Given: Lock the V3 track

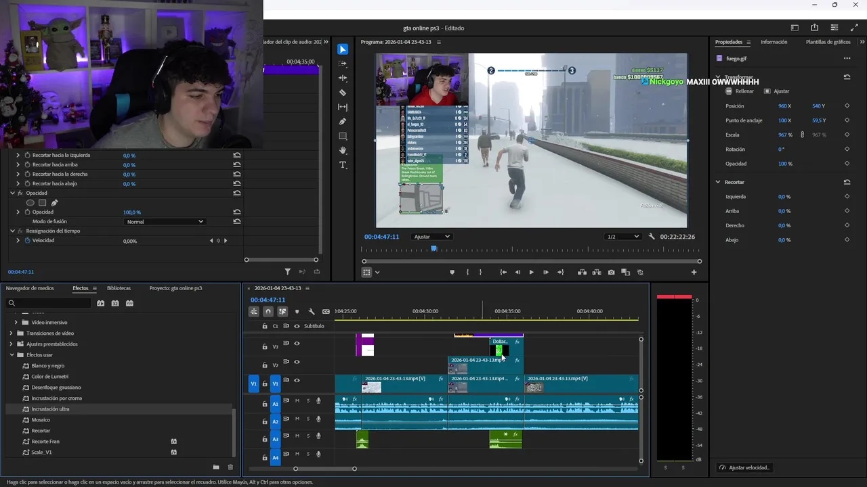Looking at the screenshot, I should tap(265, 347).
